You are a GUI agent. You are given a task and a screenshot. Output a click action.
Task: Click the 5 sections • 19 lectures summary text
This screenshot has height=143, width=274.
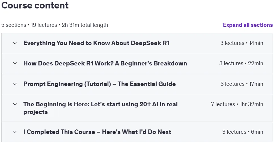[x=29, y=25]
